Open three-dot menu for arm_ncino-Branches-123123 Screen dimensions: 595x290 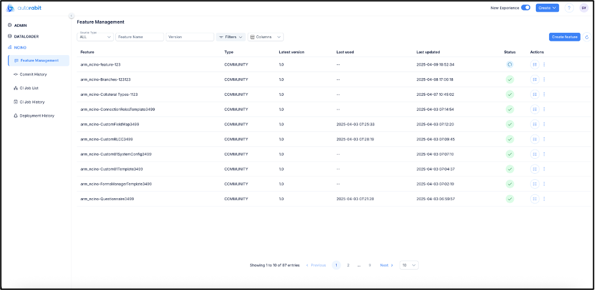pyautogui.click(x=544, y=79)
